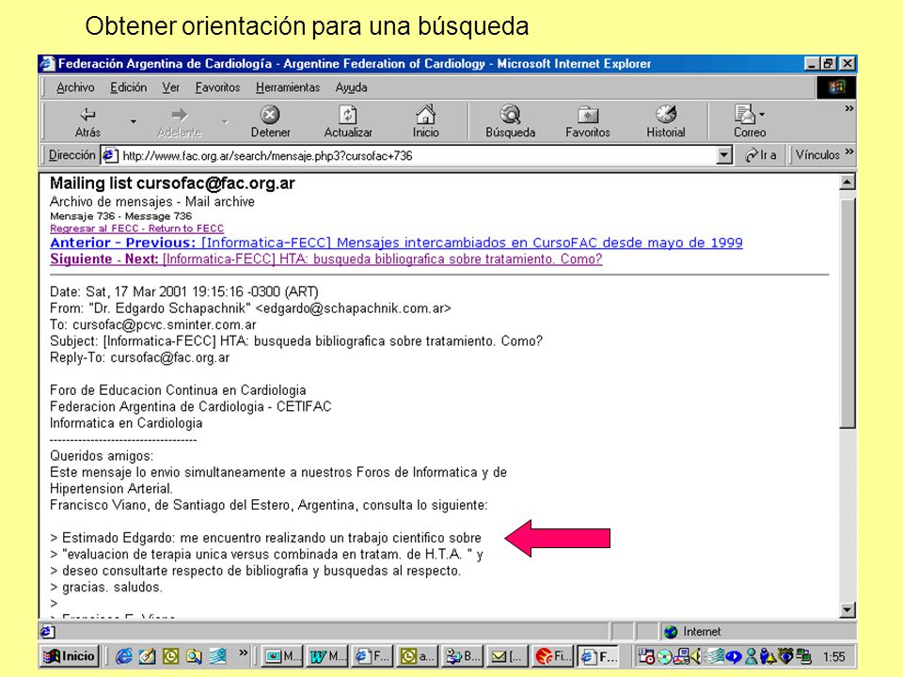Open the Anterior - Previous message link

(396, 243)
